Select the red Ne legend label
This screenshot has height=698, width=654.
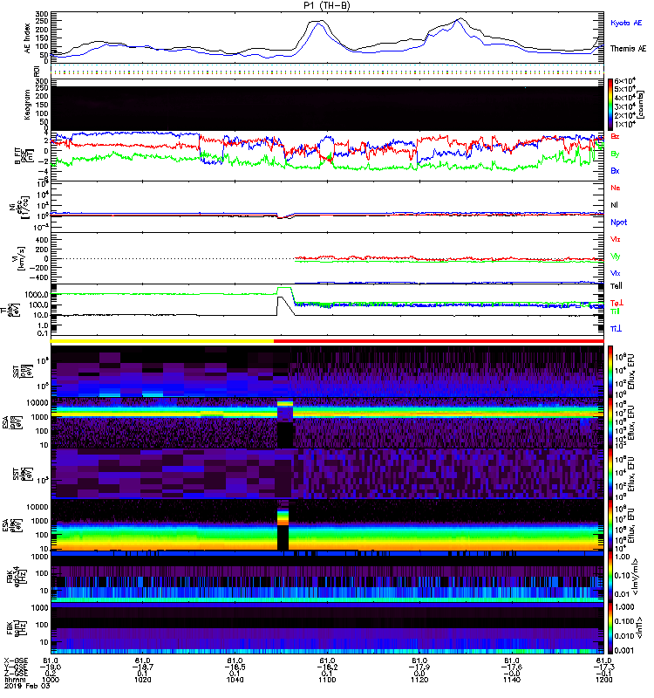pyautogui.click(x=616, y=188)
